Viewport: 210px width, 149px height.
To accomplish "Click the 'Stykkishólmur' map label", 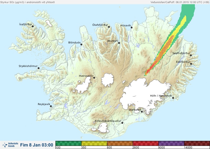I will click(x=28, y=66).
